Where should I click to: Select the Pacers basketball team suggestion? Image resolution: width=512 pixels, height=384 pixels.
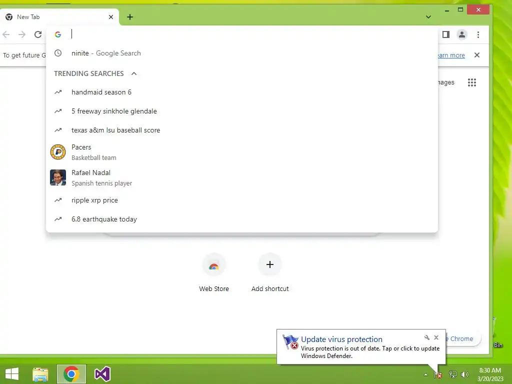[x=242, y=152]
